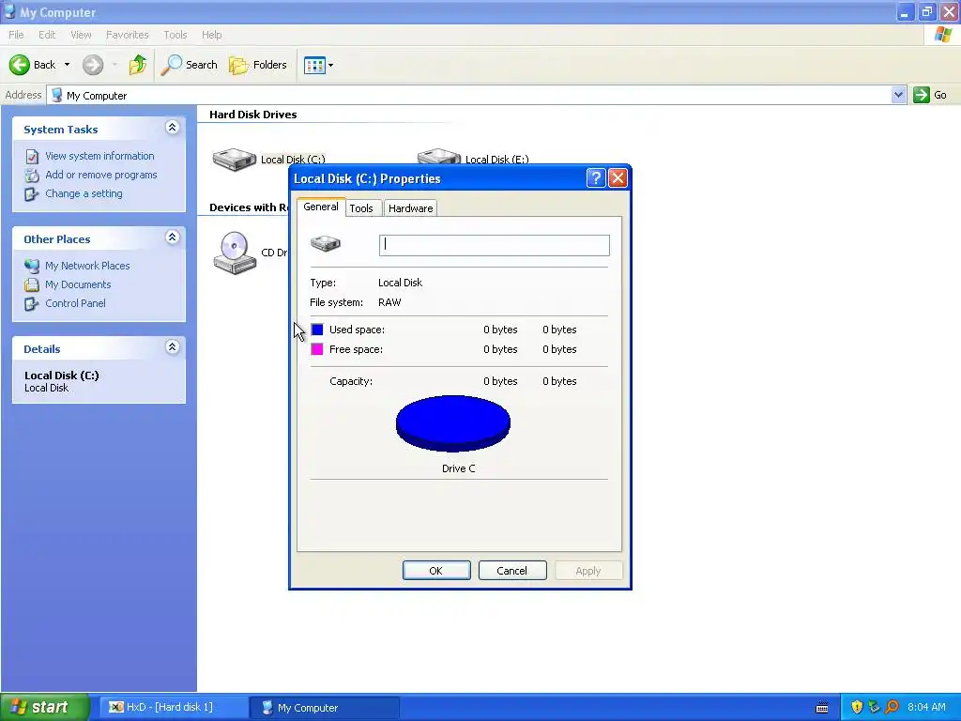This screenshot has height=721, width=961.
Task: Switch to HxD Hard disk 1 taskbar button
Action: [x=173, y=707]
